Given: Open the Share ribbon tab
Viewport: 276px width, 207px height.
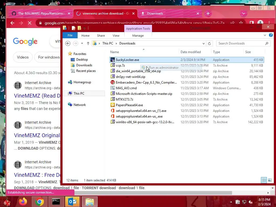Looking at the screenshot, I should (101, 36).
